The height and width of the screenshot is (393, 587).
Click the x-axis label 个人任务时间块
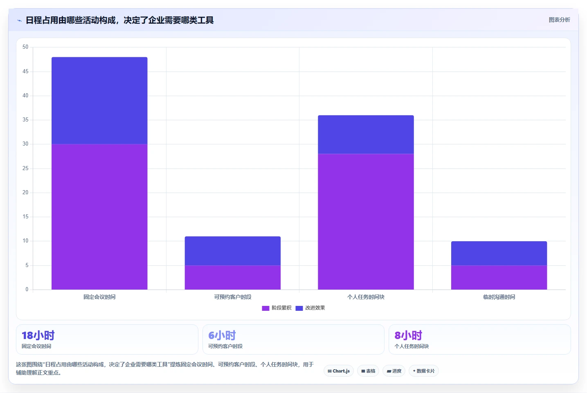tap(366, 297)
